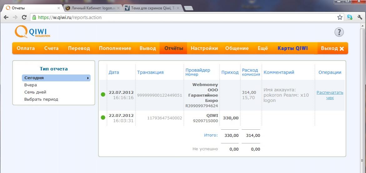Open the Chrome wrench settings menu
366x173 pixels.
coord(359,17)
